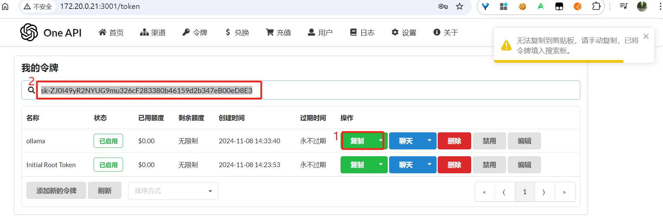
Task: Click the 已启用 status label for ollama
Action: pos(108,141)
